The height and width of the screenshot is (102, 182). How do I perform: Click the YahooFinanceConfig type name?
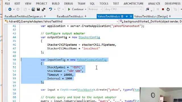point(92,60)
